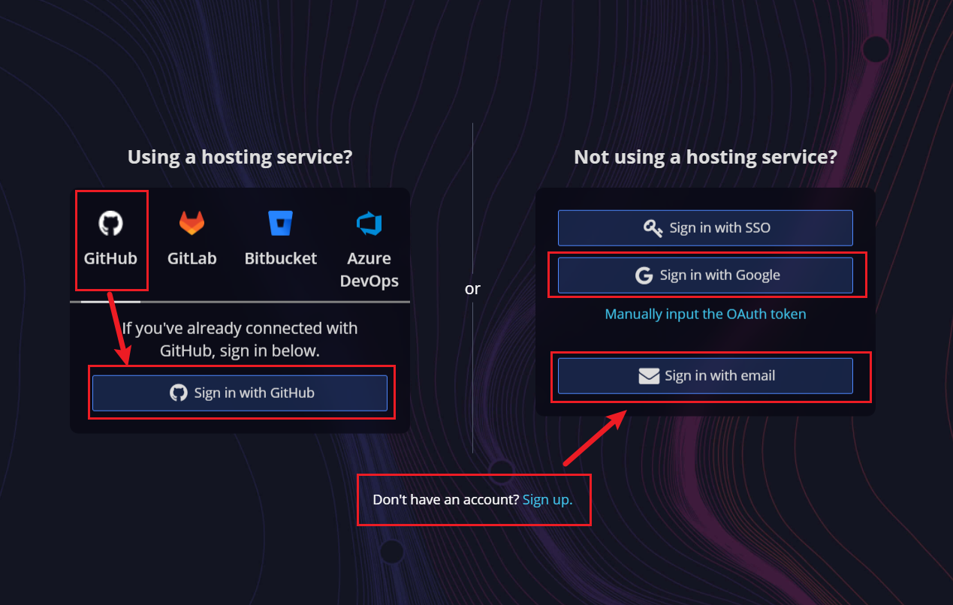The image size is (953, 605).
Task: Select the GitHub hosting service tab
Action: point(110,240)
